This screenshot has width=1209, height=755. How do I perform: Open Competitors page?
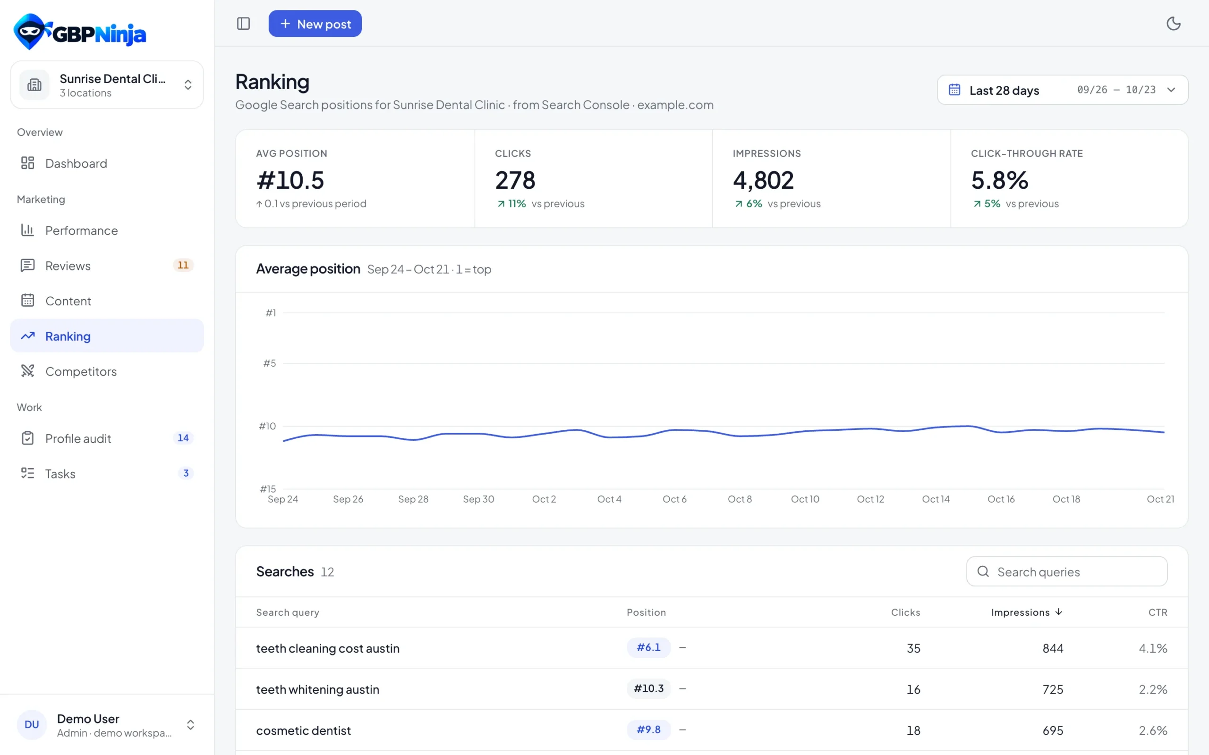click(x=107, y=371)
